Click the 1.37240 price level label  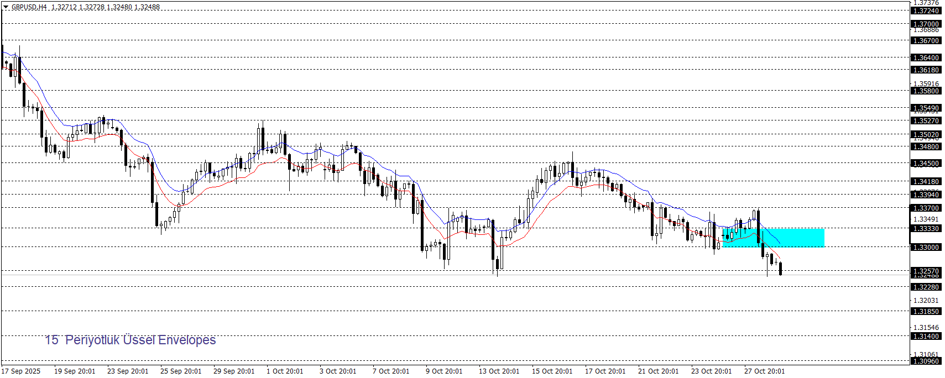(x=926, y=11)
